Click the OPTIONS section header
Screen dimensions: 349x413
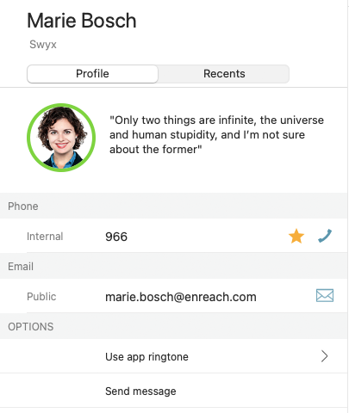coord(31,327)
